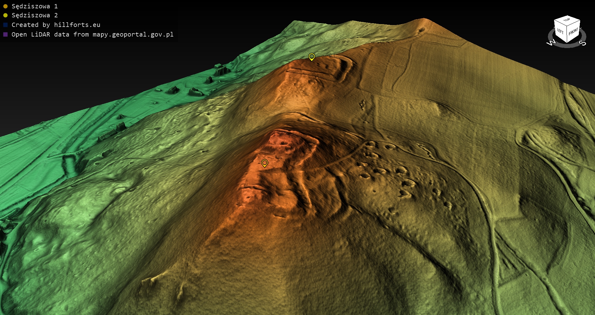Click the bright yellow Sędziszowa 2 map pin
Image resolution: width=595 pixels, height=315 pixels.
311,57
